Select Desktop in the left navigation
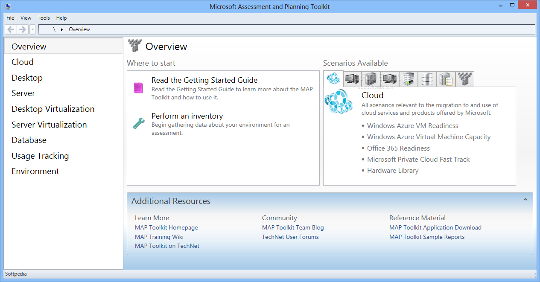This screenshot has width=540, height=282. click(63, 78)
